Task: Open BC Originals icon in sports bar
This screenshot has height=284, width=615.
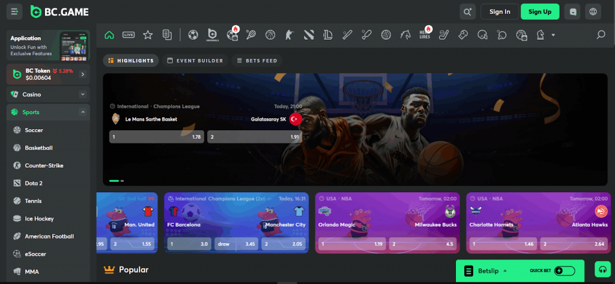Action: pyautogui.click(x=212, y=35)
